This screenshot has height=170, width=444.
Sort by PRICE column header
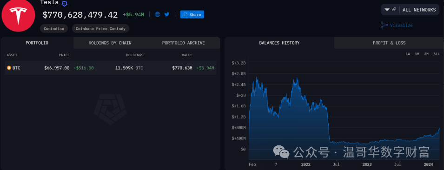tap(64, 55)
